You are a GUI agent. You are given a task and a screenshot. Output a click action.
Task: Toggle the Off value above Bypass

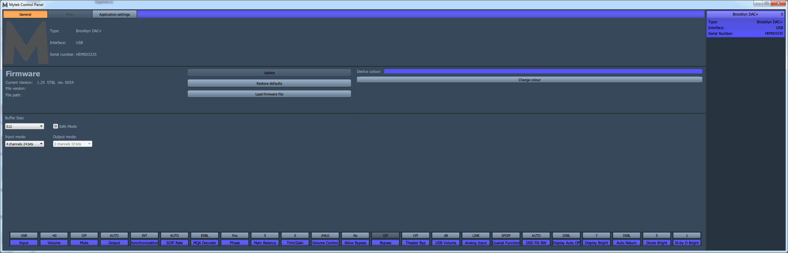[x=386, y=236]
